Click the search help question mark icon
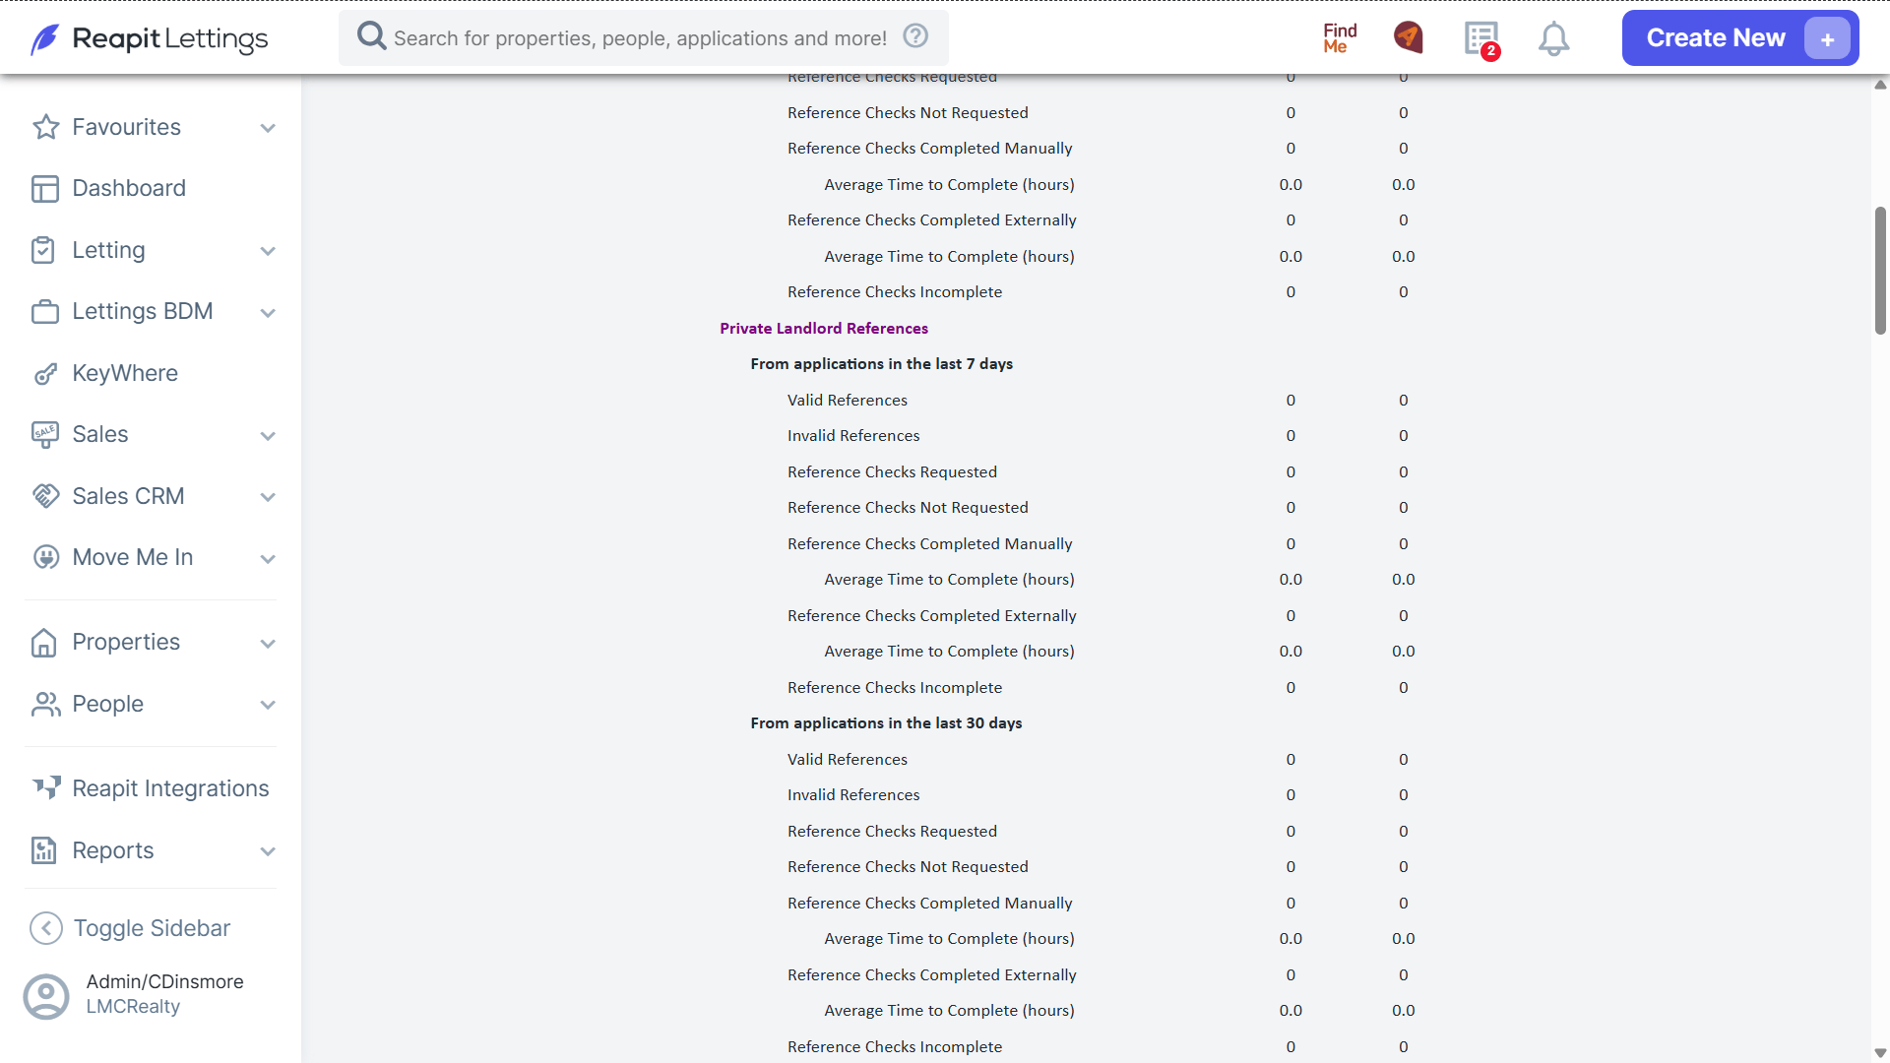1890x1063 pixels. (915, 36)
